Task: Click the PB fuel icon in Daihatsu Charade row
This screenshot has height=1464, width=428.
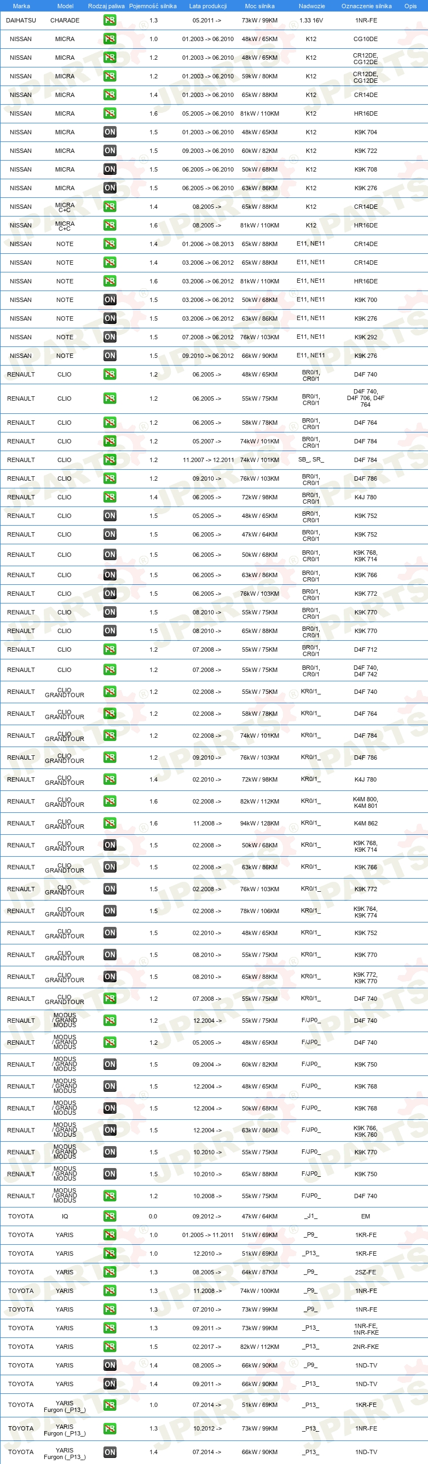Action: tap(109, 20)
